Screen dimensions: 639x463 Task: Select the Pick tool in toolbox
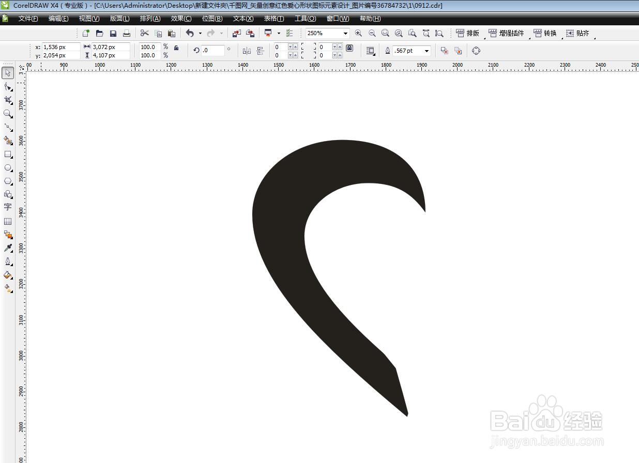tap(8, 73)
